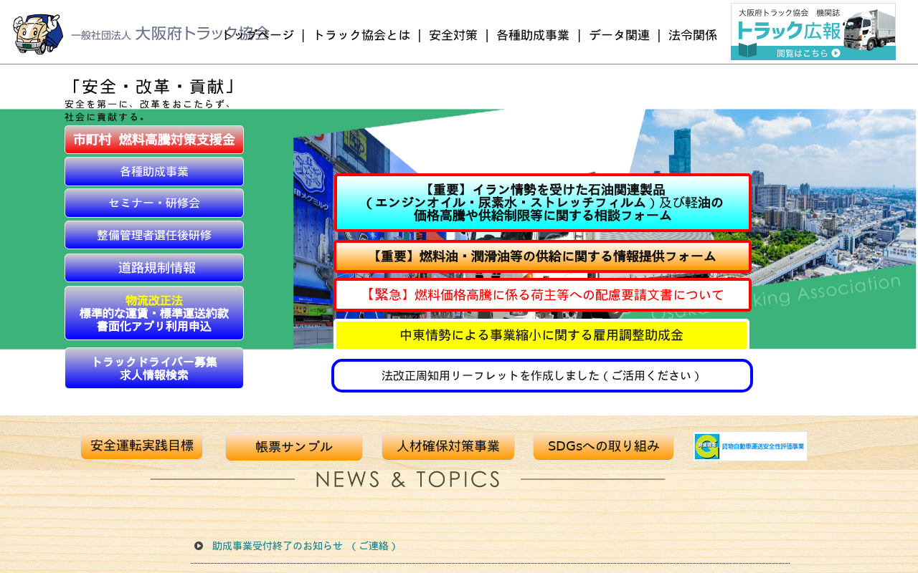Image resolution: width=918 pixels, height=573 pixels.
Task: Click the 帳票サンプル orange button
Action: tap(294, 447)
